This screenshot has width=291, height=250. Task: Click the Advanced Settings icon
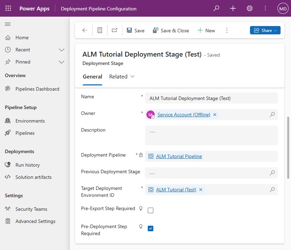coord(8,221)
